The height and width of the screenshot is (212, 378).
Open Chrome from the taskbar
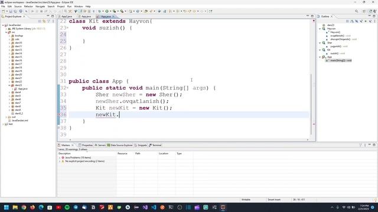click(x=24, y=207)
